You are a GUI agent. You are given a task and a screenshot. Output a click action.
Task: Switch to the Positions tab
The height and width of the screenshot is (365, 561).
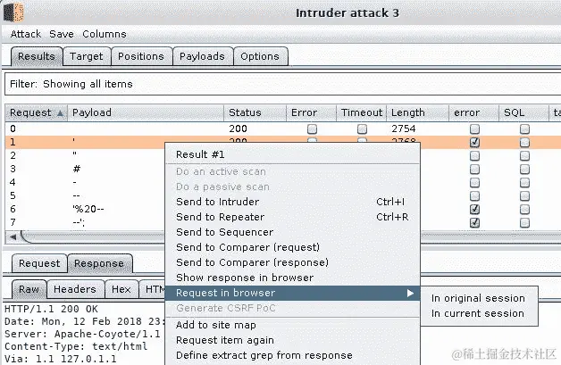pos(141,56)
